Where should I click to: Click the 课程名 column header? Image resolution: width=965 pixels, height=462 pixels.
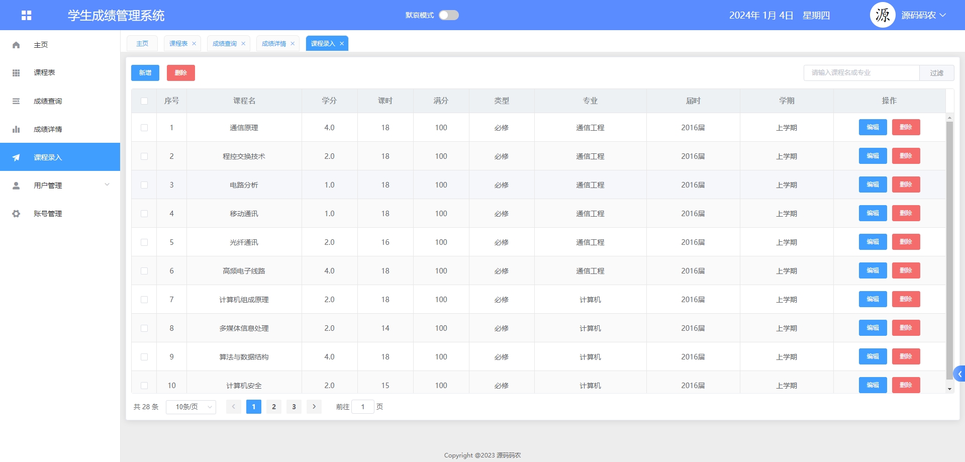[244, 101]
